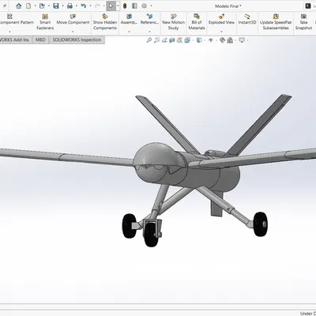Click the Modelo Final document title
The height and width of the screenshot is (316, 316).
(x=228, y=6)
